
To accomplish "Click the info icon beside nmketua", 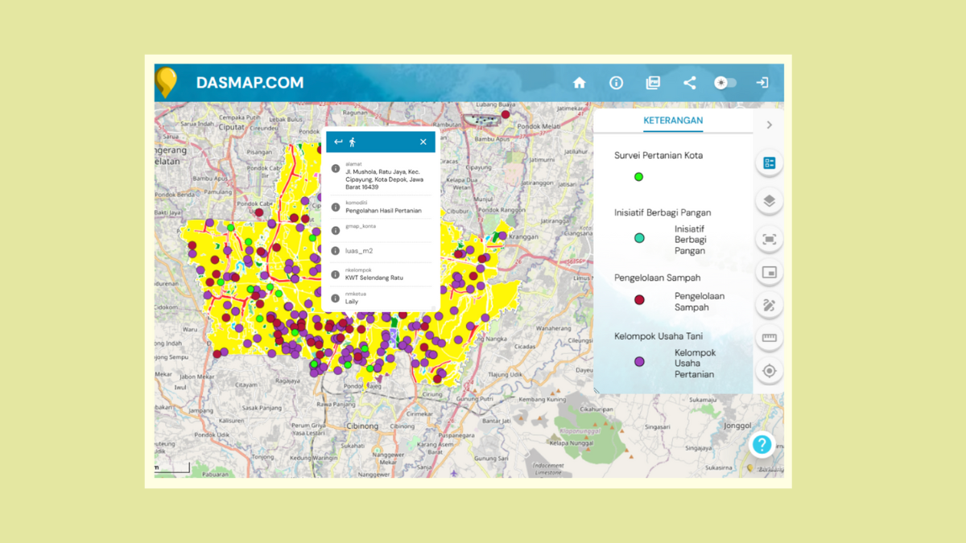I will point(336,298).
